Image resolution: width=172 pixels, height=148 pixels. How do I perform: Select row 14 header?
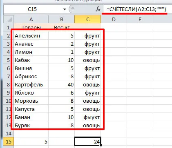click(x=9, y=133)
